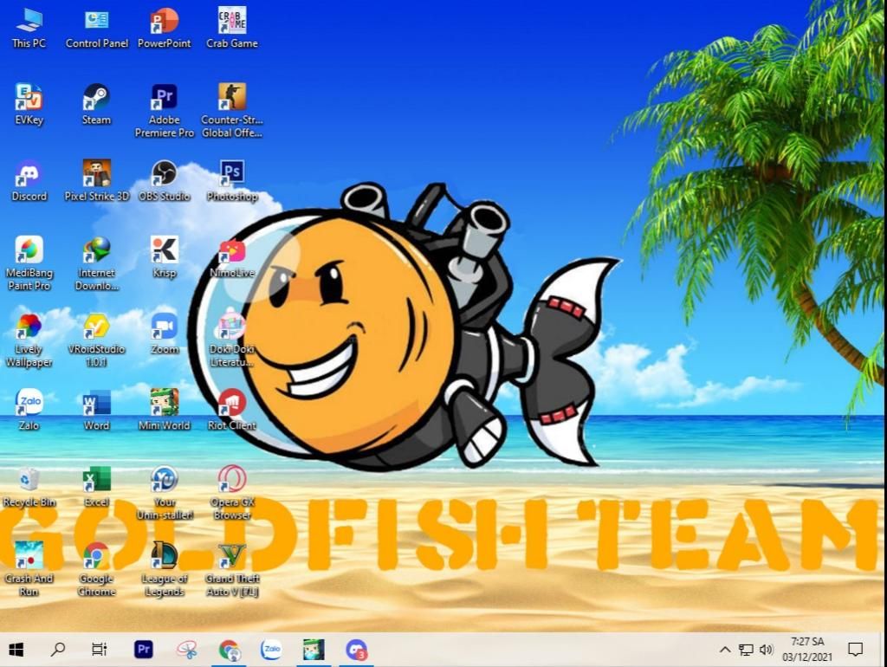Switch to Mini World in the taskbar

coord(314,650)
